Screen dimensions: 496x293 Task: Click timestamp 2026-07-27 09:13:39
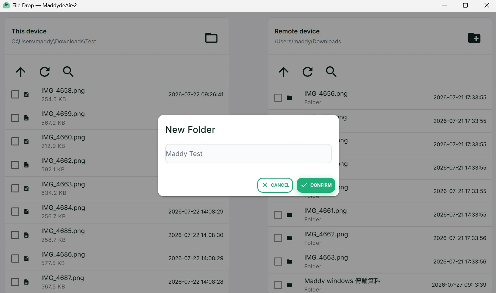(x=459, y=285)
